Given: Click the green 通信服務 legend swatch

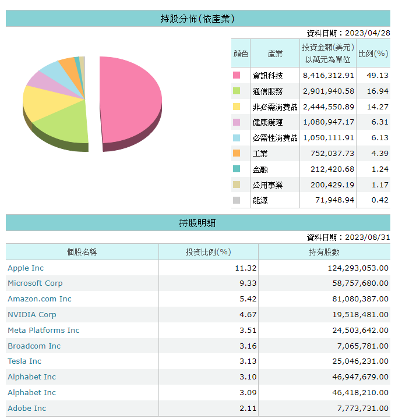Looking at the screenshot, I should pos(237,91).
